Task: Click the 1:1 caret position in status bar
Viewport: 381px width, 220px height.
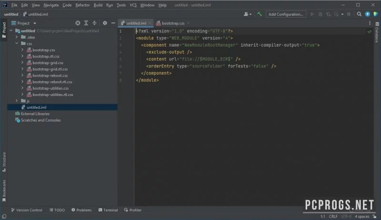Action: pos(323,216)
